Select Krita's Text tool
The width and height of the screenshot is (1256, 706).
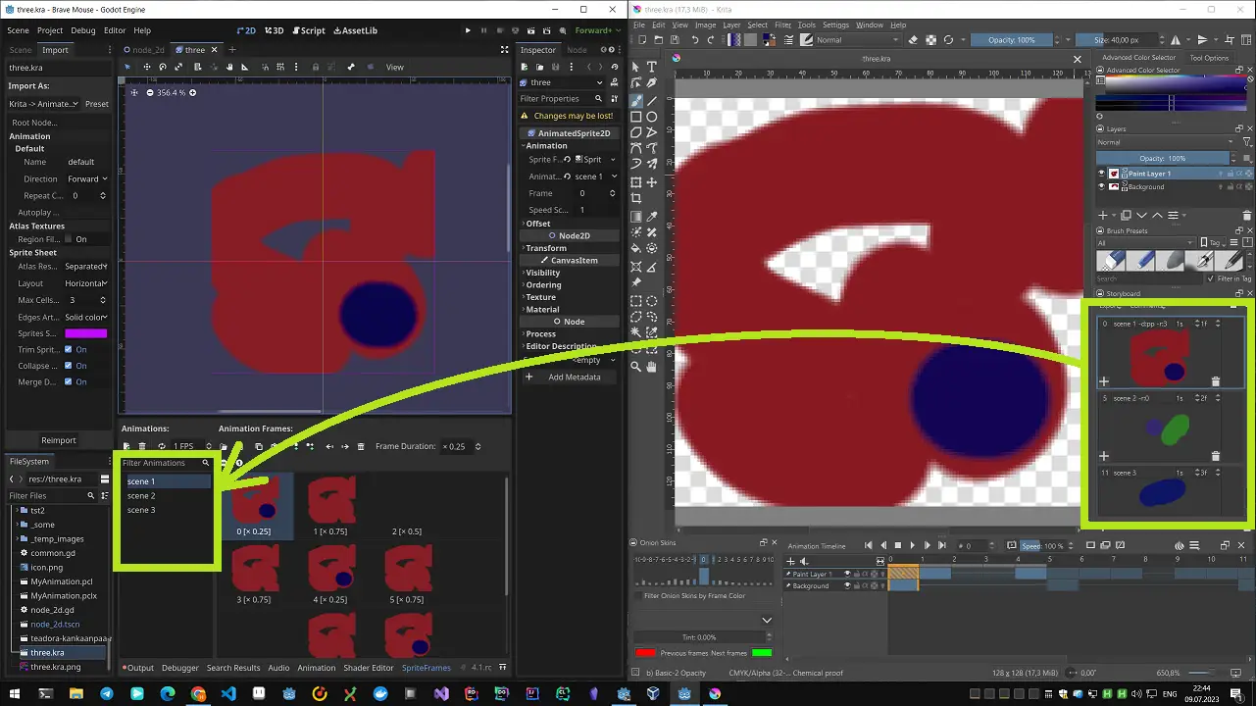pyautogui.click(x=652, y=68)
